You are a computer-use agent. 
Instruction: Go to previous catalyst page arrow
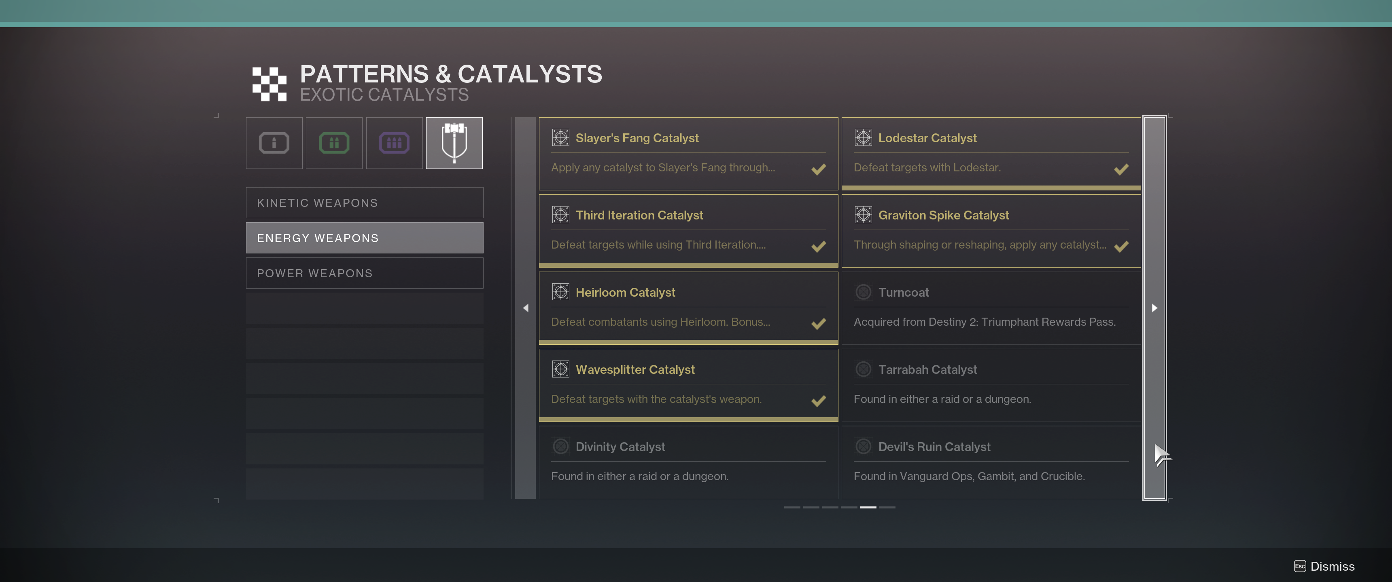click(525, 308)
